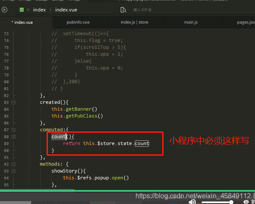Seek on the green video progress bar
Image resolution: width=255 pixels, height=204 pixels.
[x=127, y=190]
